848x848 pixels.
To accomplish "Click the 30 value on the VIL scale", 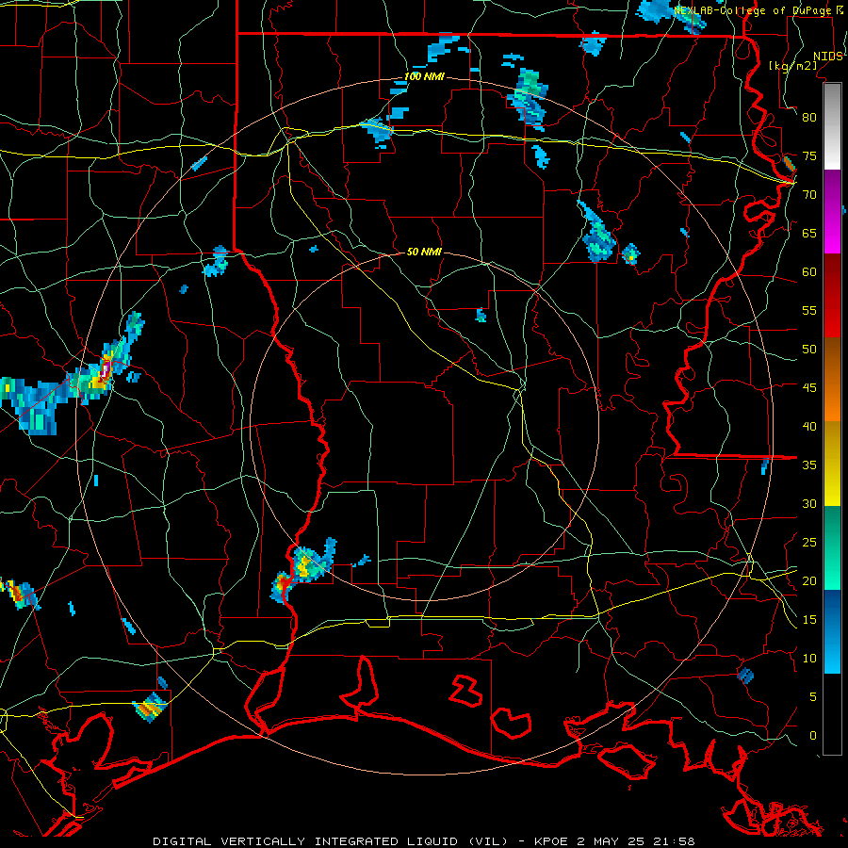I will [809, 504].
